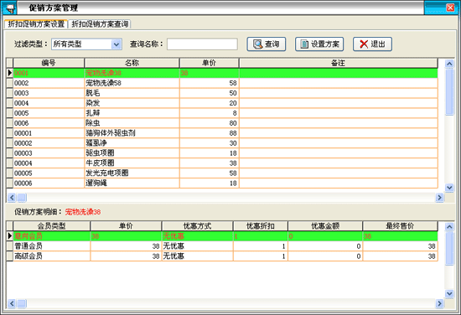
Task: Click row indicator arrow beside 0001
Action: [x=10, y=73]
